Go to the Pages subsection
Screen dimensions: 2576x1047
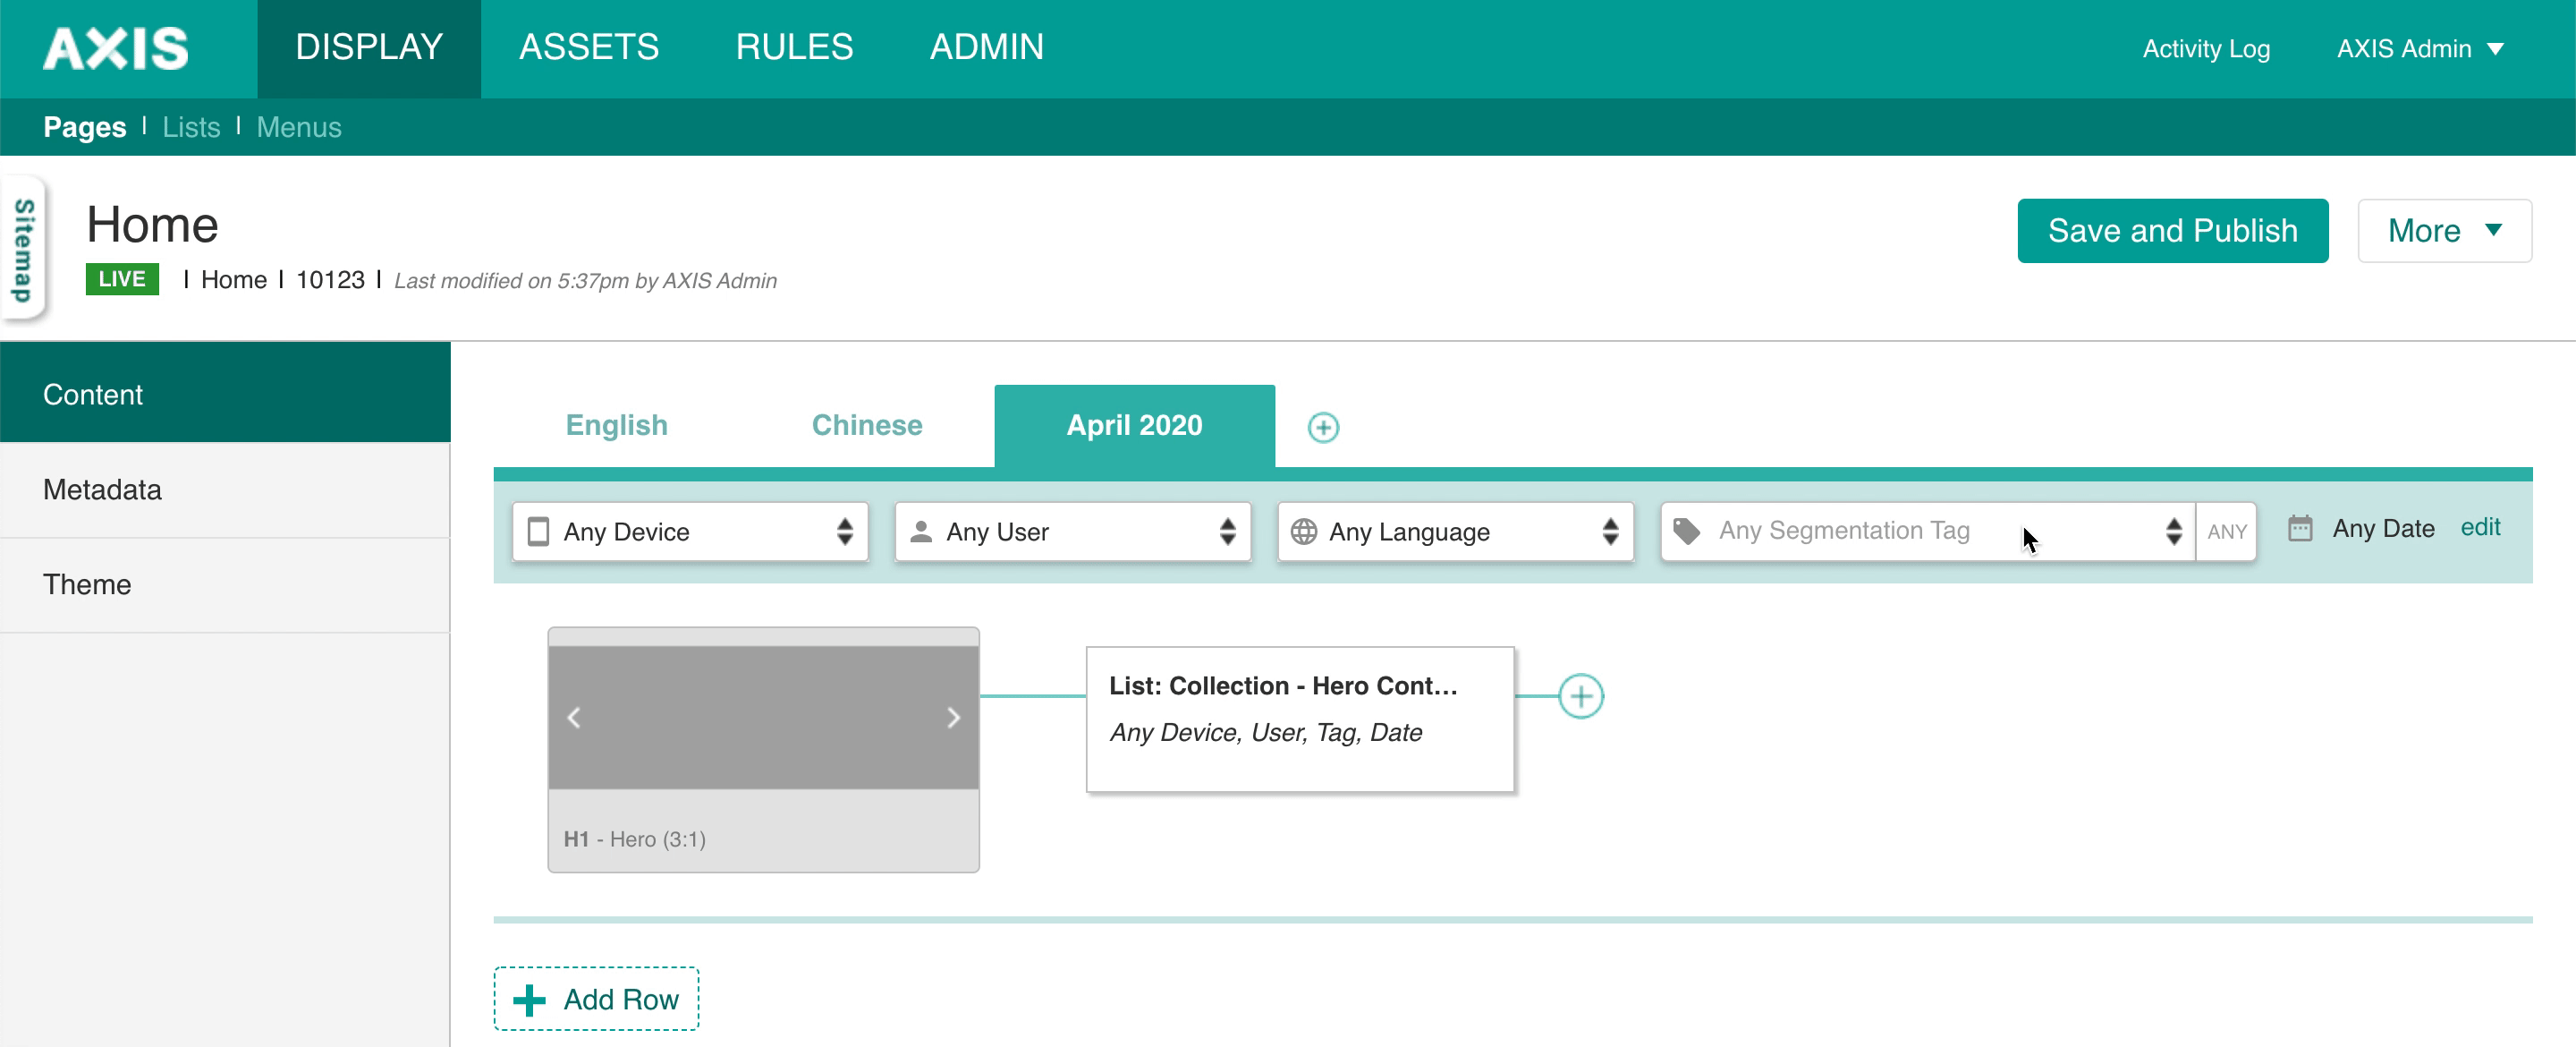84,127
